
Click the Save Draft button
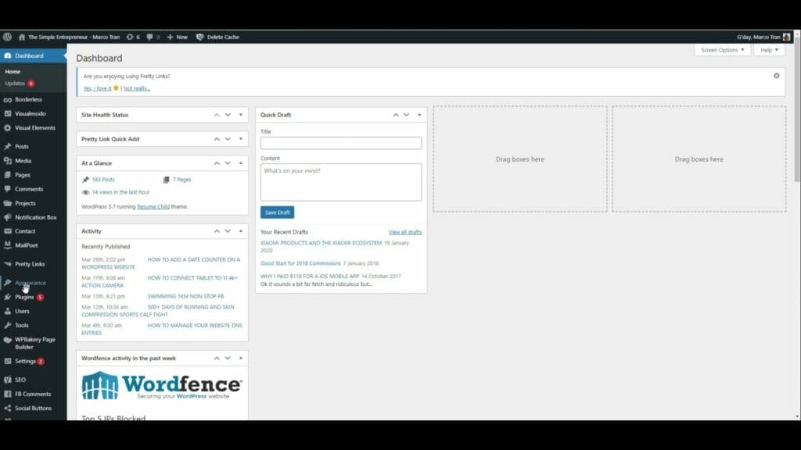pyautogui.click(x=277, y=212)
